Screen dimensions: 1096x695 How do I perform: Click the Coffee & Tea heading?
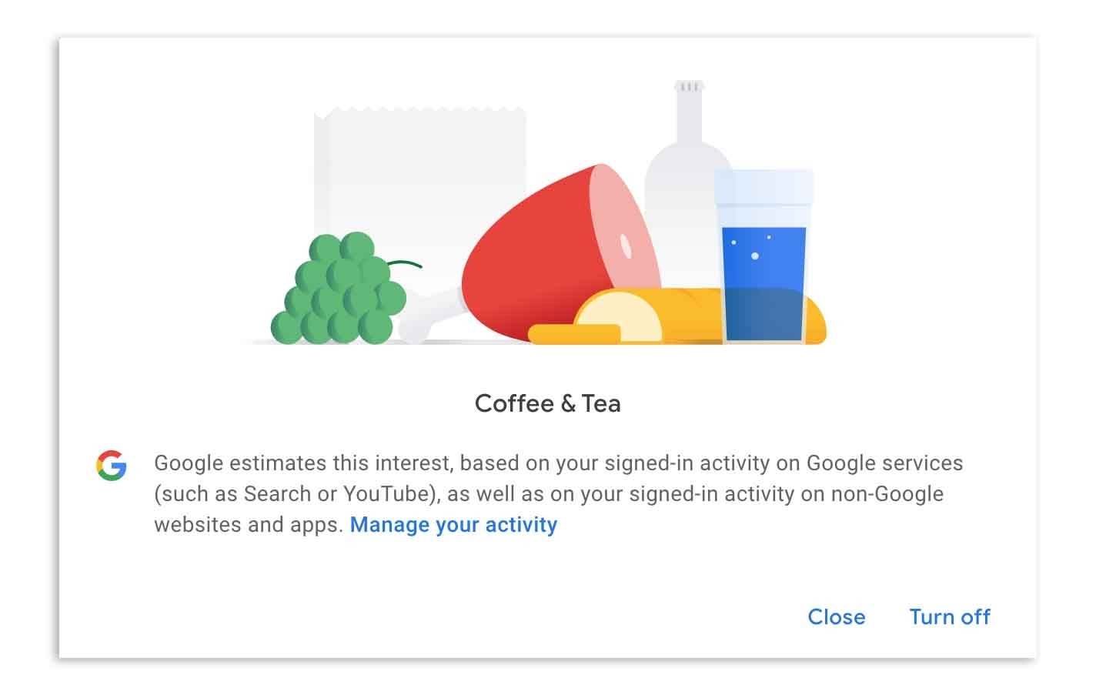point(548,403)
